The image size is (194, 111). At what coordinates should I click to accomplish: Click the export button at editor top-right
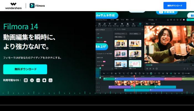[190, 20]
